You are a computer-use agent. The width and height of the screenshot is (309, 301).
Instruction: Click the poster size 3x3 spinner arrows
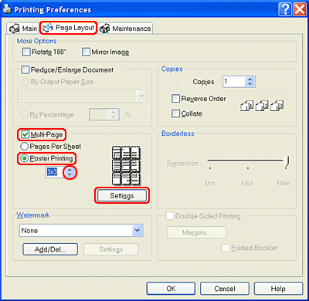(70, 172)
